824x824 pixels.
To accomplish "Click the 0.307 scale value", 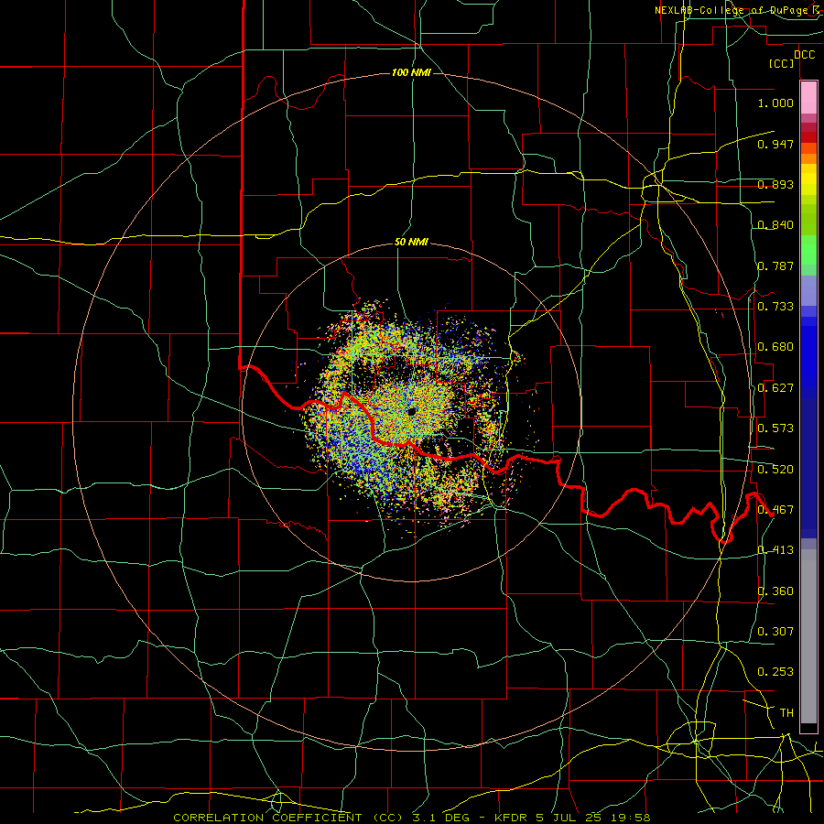I will tap(775, 632).
